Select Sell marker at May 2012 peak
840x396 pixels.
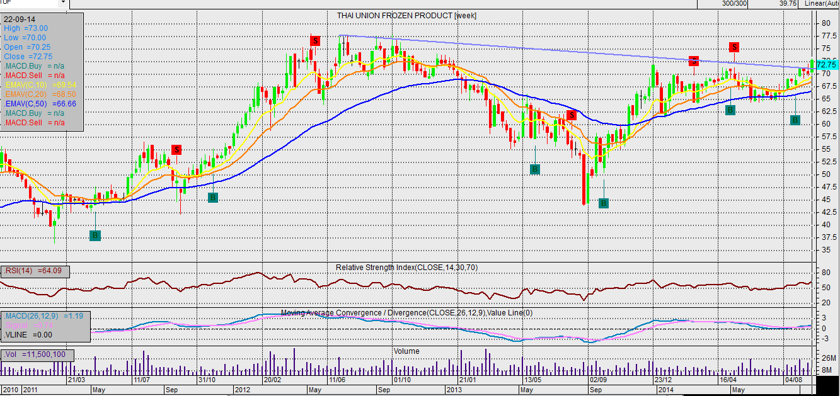[315, 41]
